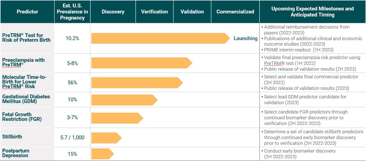Select the Commercialized stage header
The image size is (366, 161).
coord(235,12)
